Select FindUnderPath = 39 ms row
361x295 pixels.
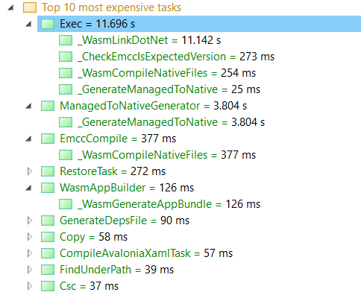tap(117, 270)
